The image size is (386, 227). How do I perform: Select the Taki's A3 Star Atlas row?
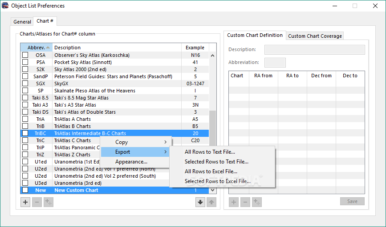[x=115, y=105]
